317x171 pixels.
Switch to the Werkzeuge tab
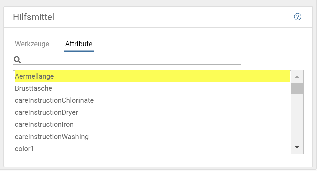point(32,44)
